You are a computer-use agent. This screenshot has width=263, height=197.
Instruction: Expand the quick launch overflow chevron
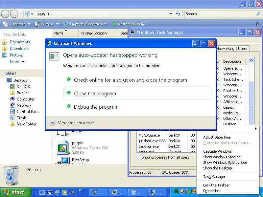tap(80, 190)
